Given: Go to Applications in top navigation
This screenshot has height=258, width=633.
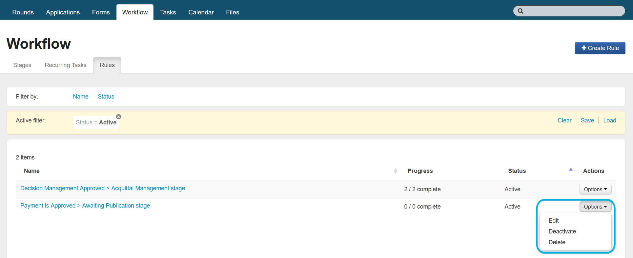Looking at the screenshot, I should coord(63,12).
